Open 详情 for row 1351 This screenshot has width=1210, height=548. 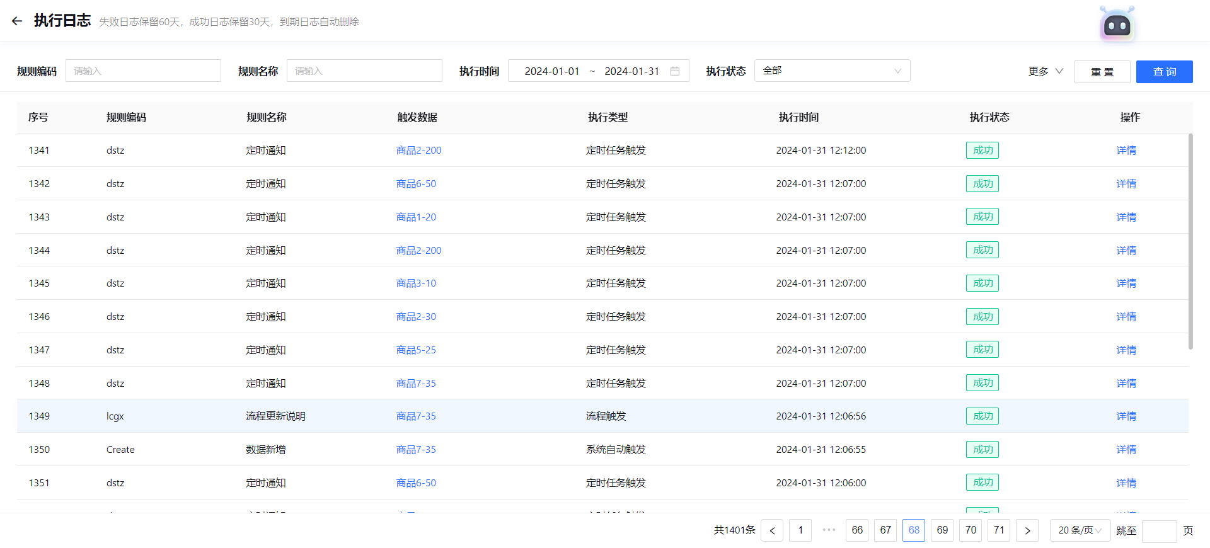tap(1126, 482)
